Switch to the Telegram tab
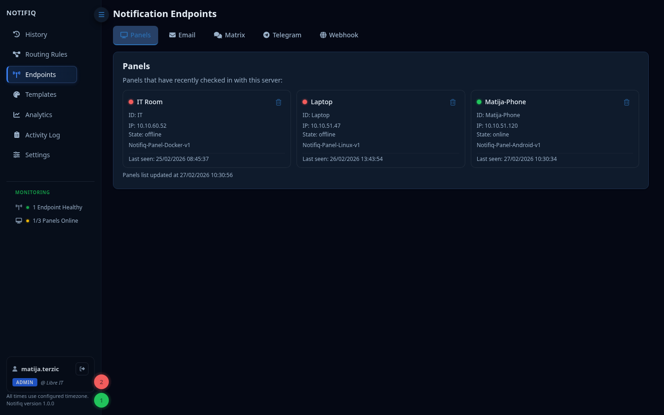664x415 pixels. [282, 35]
